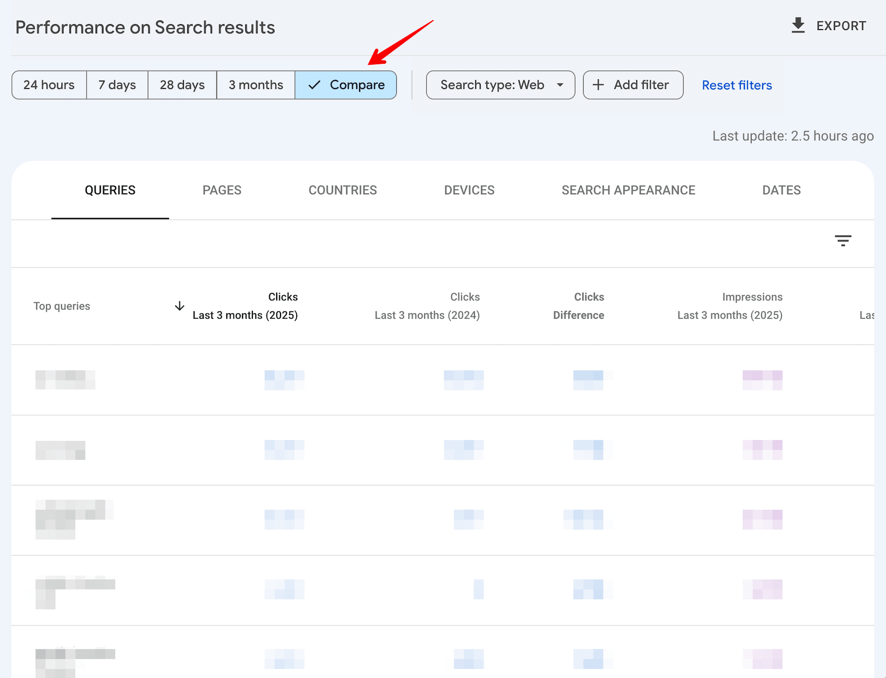Viewport: 886px width, 678px height.
Task: Click the Export download icon
Action: tap(797, 25)
